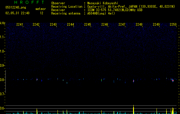
Task: Click the 0.6 kHz axis label
Action: coord(2,108)
